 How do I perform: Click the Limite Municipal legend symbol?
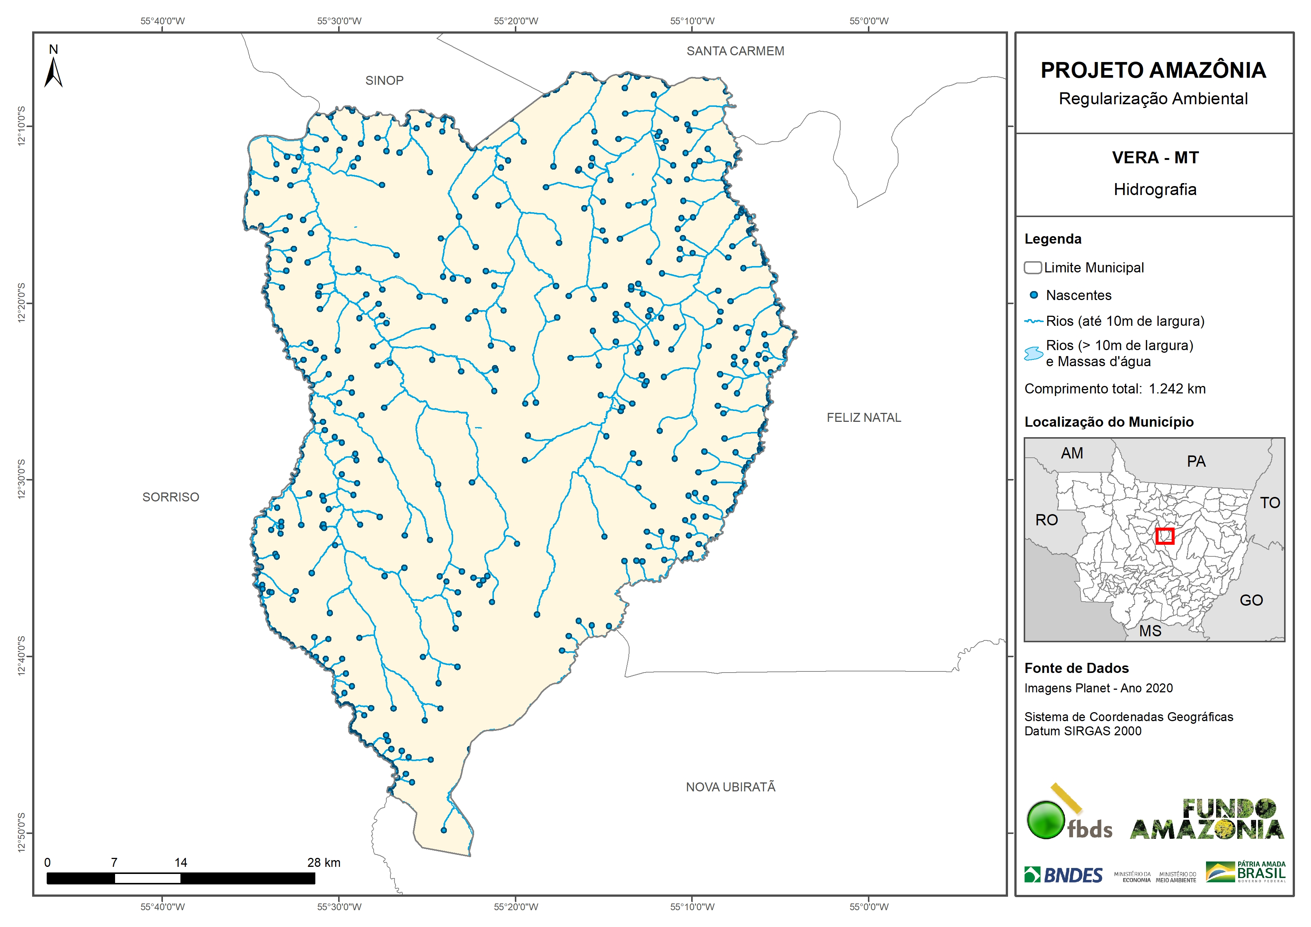point(1032,267)
